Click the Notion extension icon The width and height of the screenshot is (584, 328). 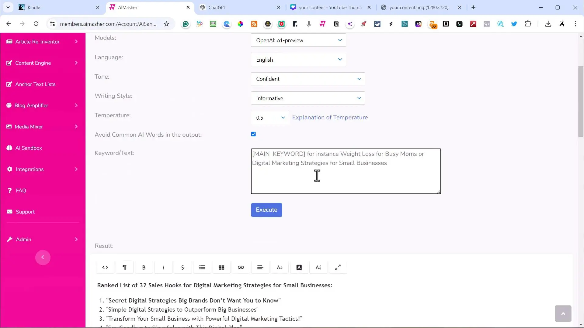[336, 24]
